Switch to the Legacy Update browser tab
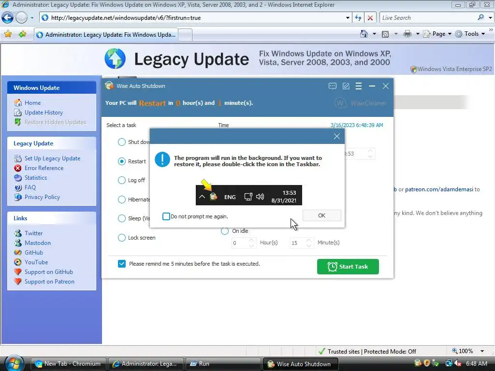Viewport: 495px width, 371px height. 106,35
